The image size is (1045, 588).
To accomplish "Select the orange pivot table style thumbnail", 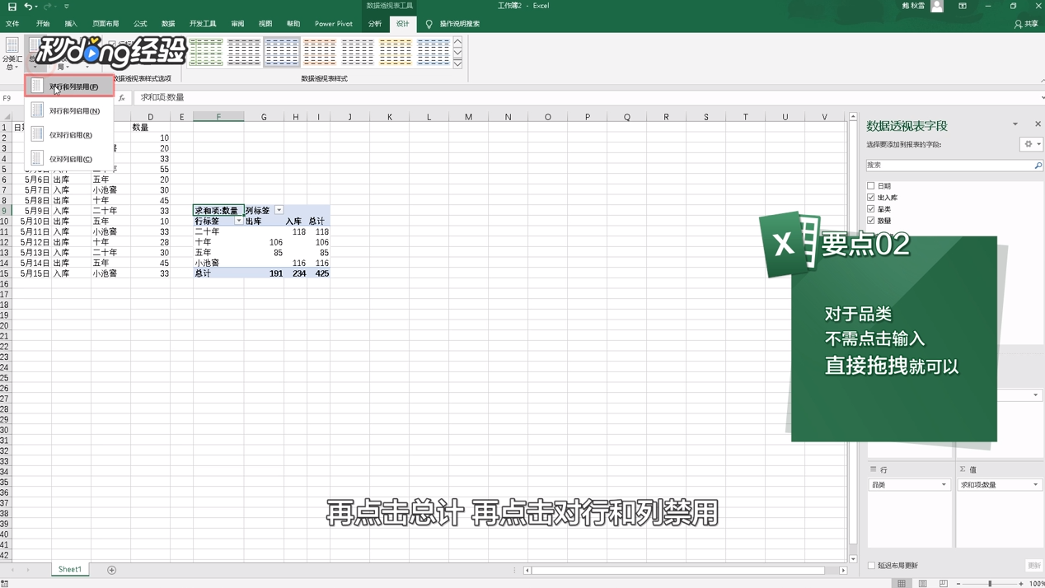I will [320, 53].
